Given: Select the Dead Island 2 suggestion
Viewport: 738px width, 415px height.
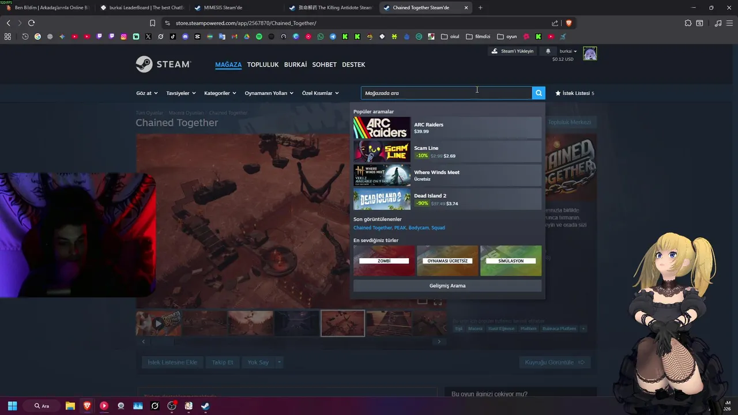Looking at the screenshot, I should 447,199.
